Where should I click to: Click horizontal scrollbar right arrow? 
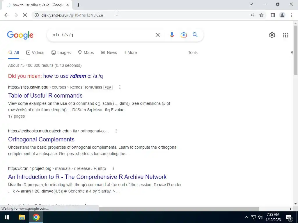tap(291, 209)
